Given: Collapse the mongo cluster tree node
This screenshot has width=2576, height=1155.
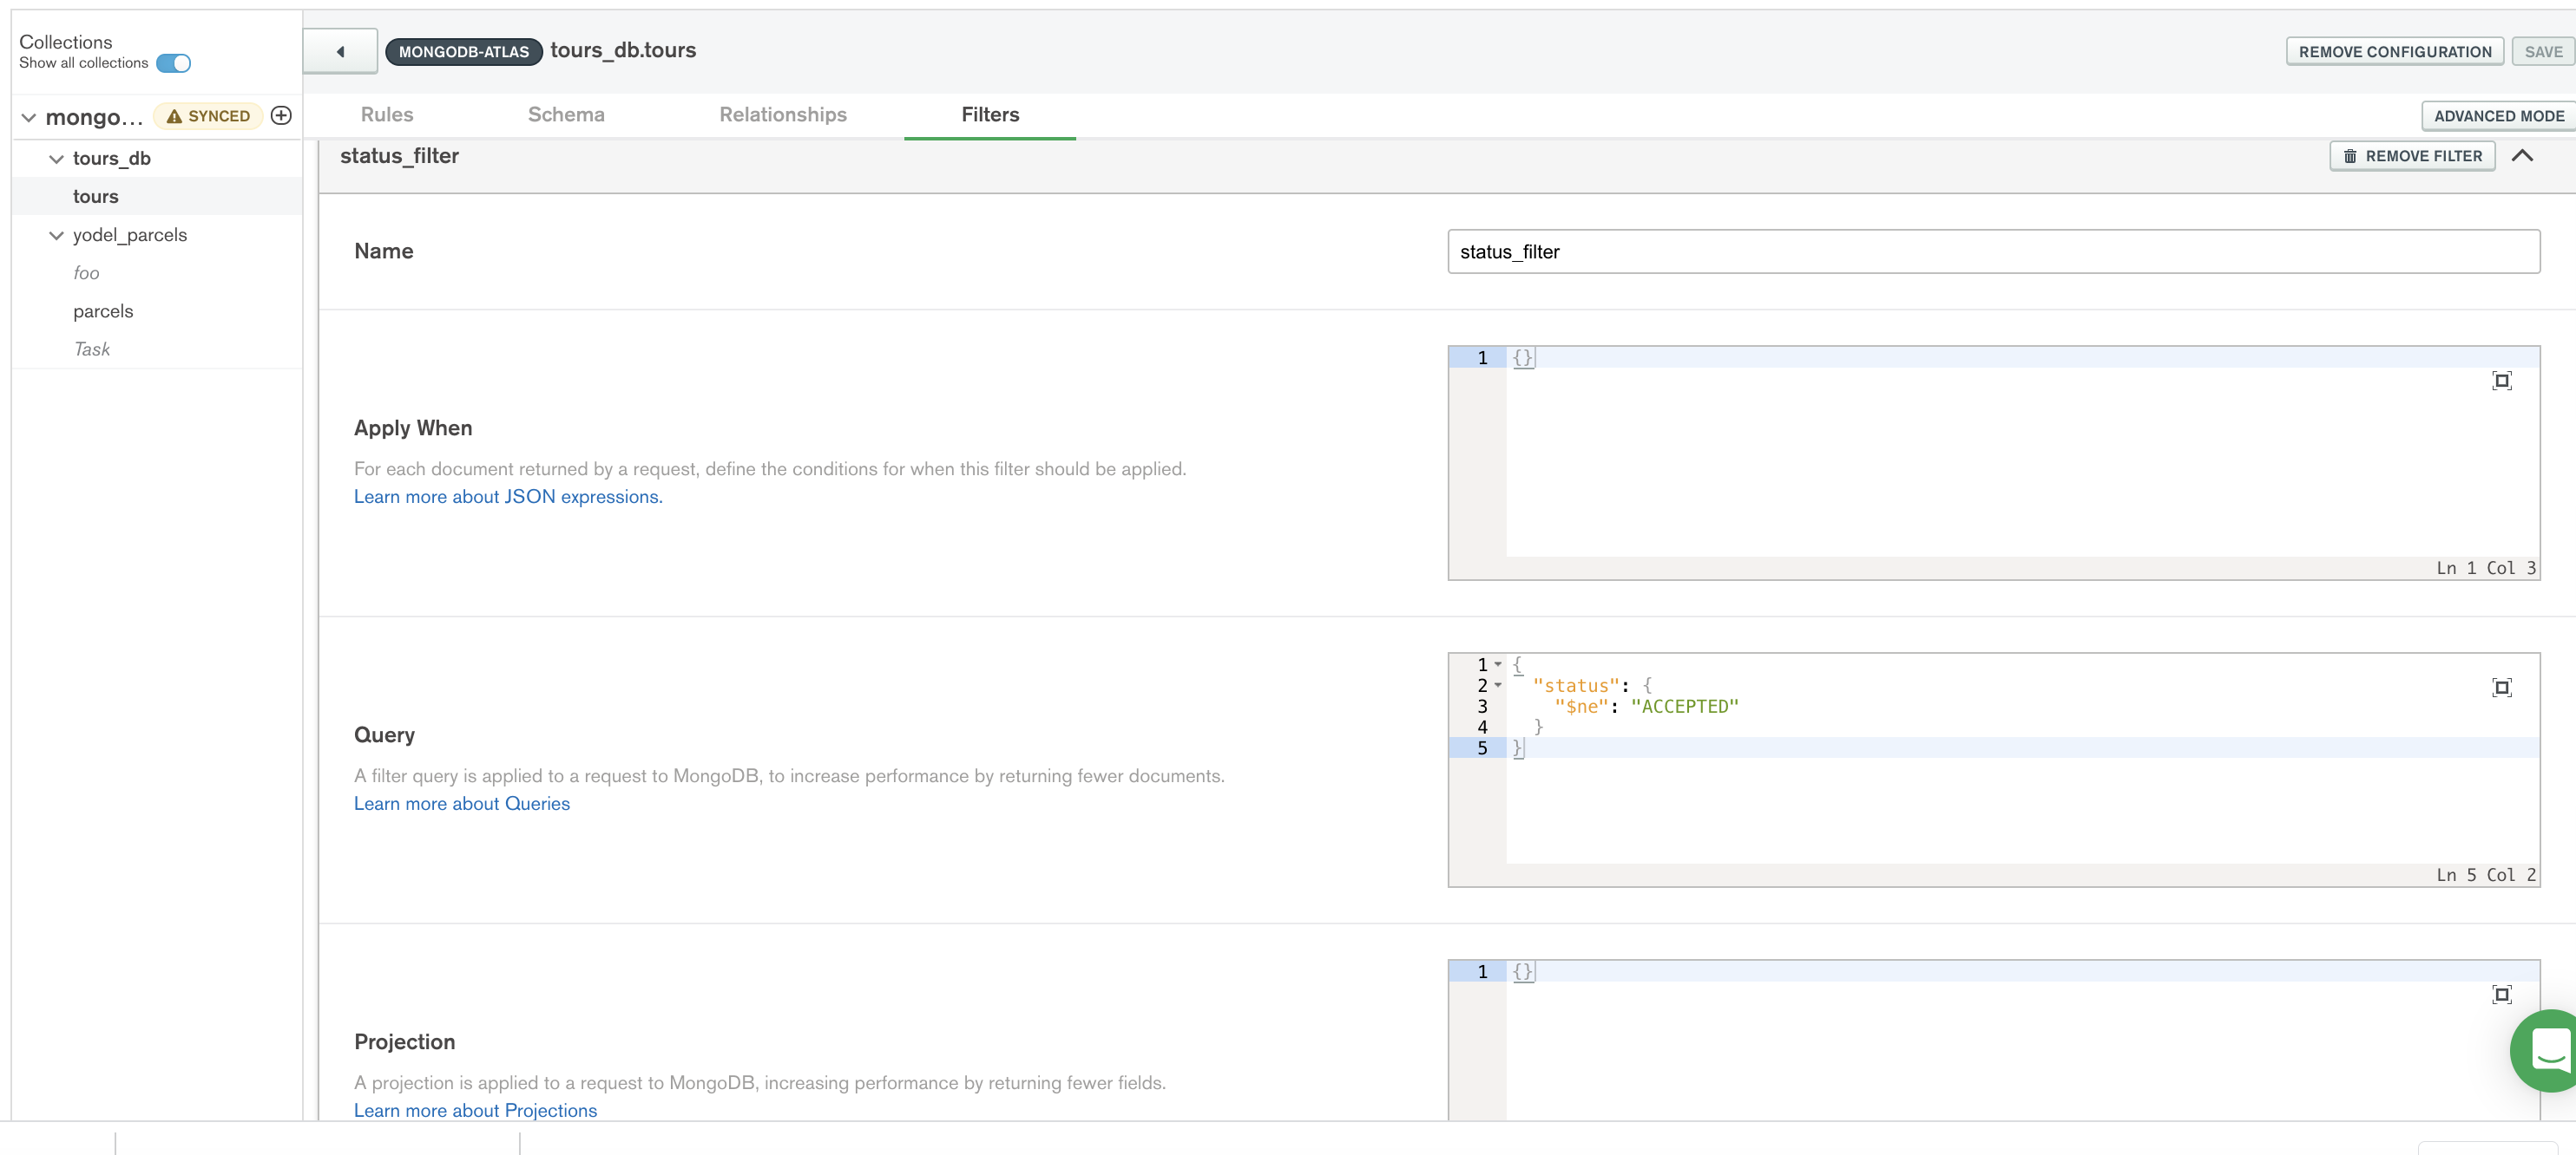Looking at the screenshot, I should [x=29, y=118].
